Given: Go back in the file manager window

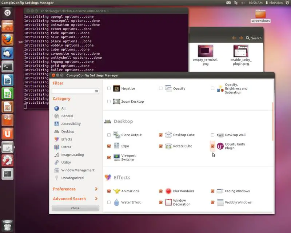Looking at the screenshot, I should pos(234,38).
